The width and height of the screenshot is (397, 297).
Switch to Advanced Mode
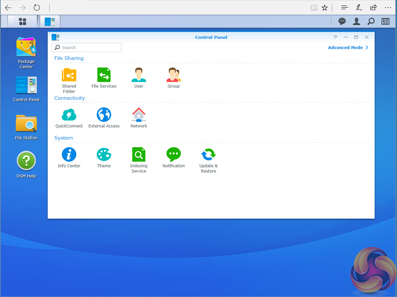tap(348, 47)
